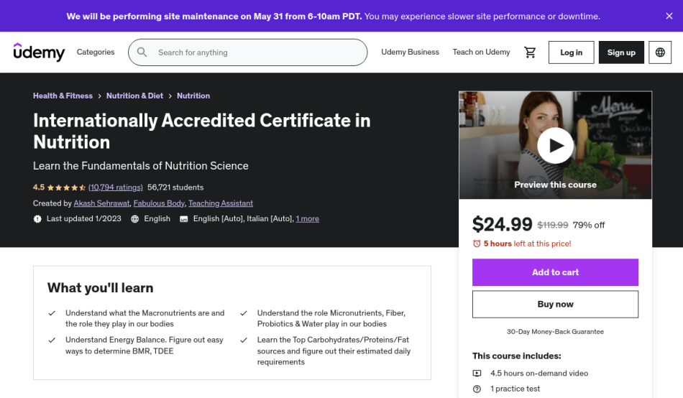This screenshot has height=398, width=683.
Task: Click the practice test icon
Action: point(477,389)
